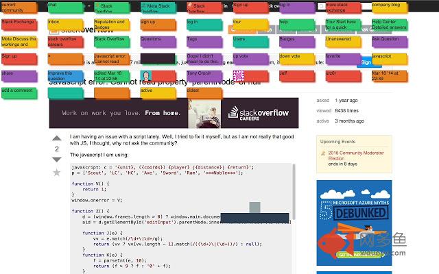Click the yellow 'company blog' tile
Screen dimensions: 439x274
(x=390, y=8)
